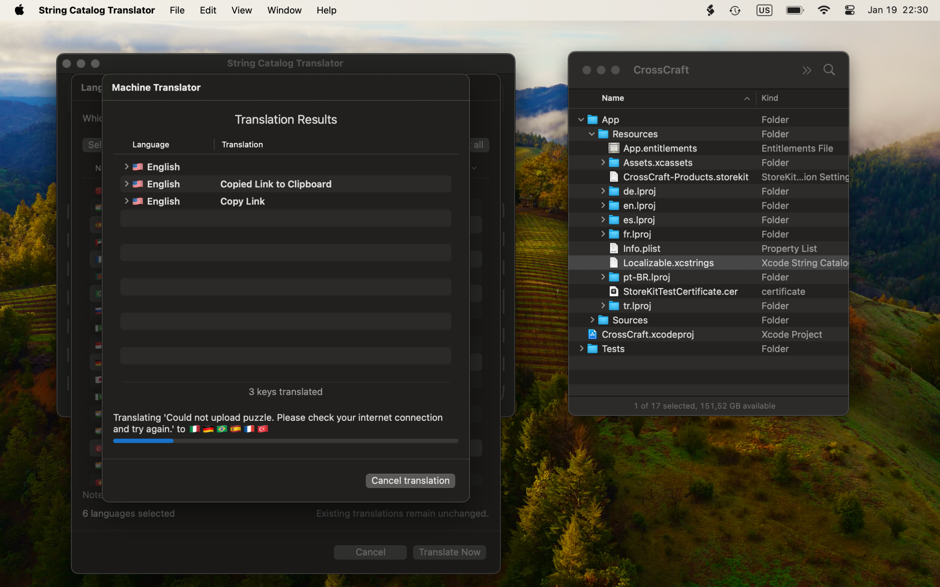The width and height of the screenshot is (940, 587).
Task: Select the App folder icon
Action: click(592, 120)
